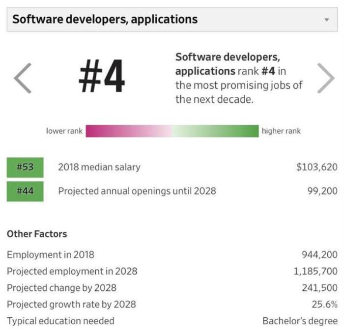
Task: Click the 25.6% projected growth rate value
Action: 324,305
